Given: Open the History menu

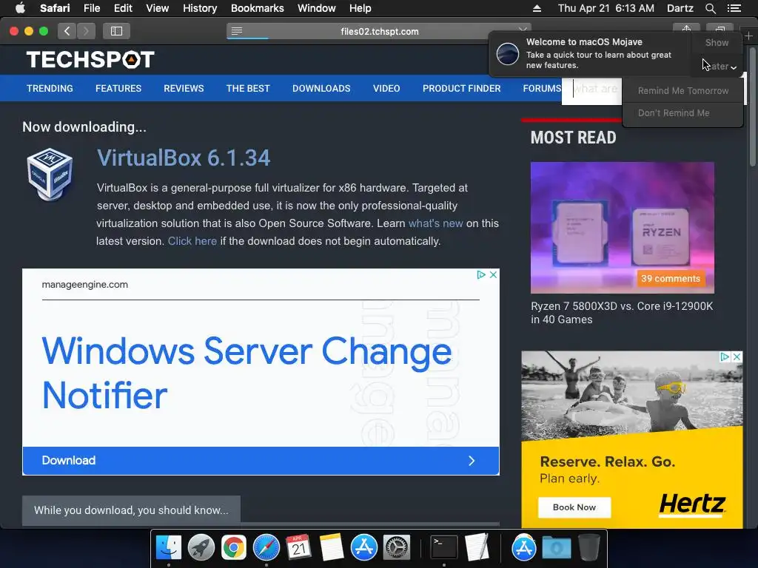Looking at the screenshot, I should click(200, 8).
